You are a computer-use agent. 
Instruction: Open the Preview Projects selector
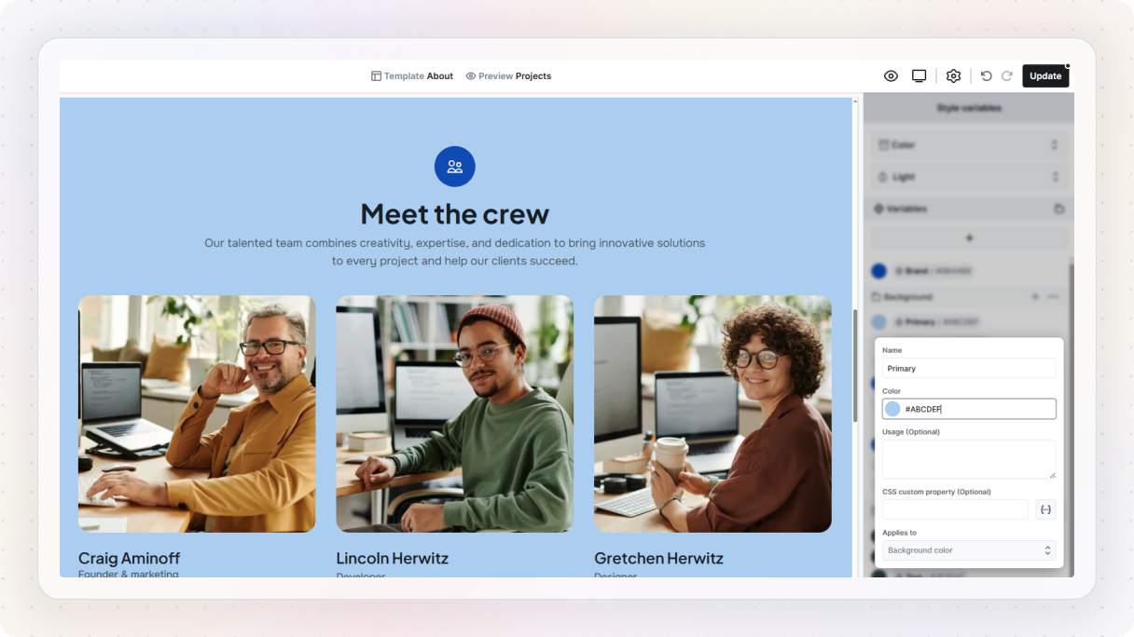point(508,76)
